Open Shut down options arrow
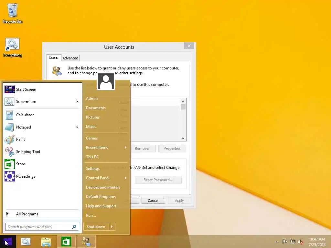 click(x=112, y=227)
